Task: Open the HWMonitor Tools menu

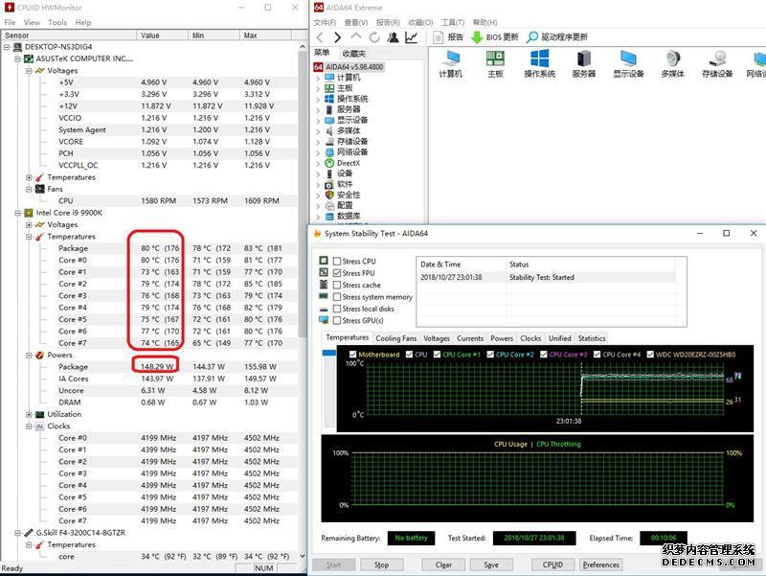Action: click(x=57, y=22)
